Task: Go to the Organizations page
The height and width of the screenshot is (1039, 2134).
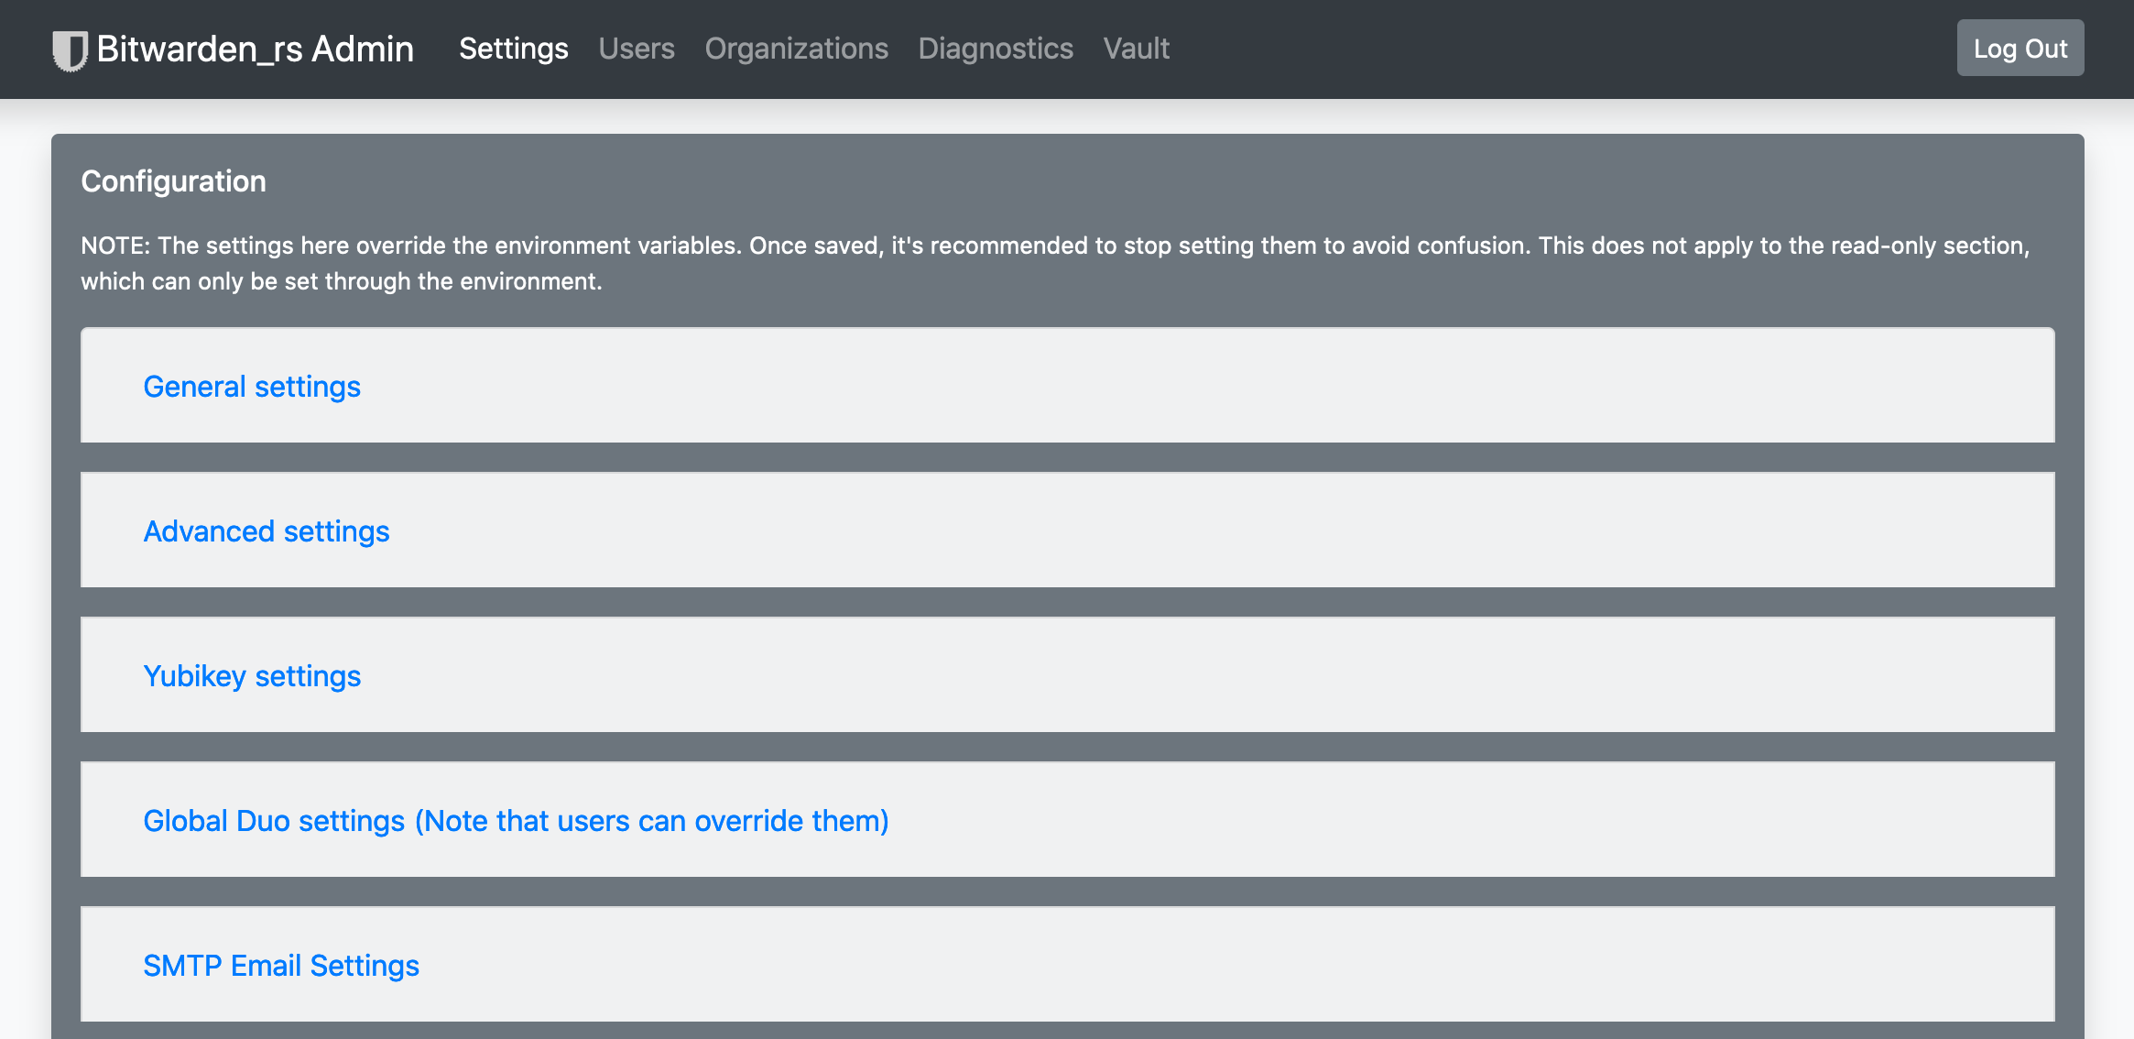Action: pos(797,49)
